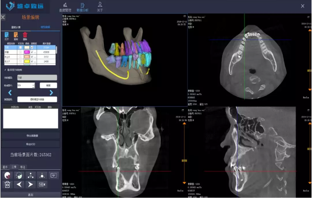Toggle the show model checkbox below table
This screenshot has width=312, height=198.
tap(5, 70)
